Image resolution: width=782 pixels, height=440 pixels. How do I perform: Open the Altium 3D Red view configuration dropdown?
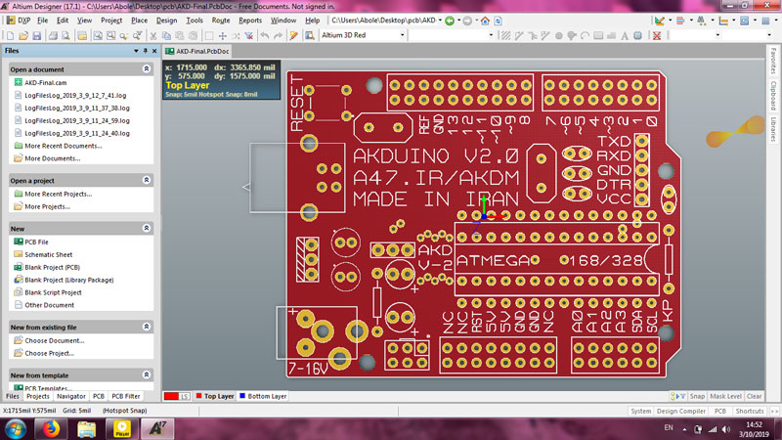(x=401, y=36)
